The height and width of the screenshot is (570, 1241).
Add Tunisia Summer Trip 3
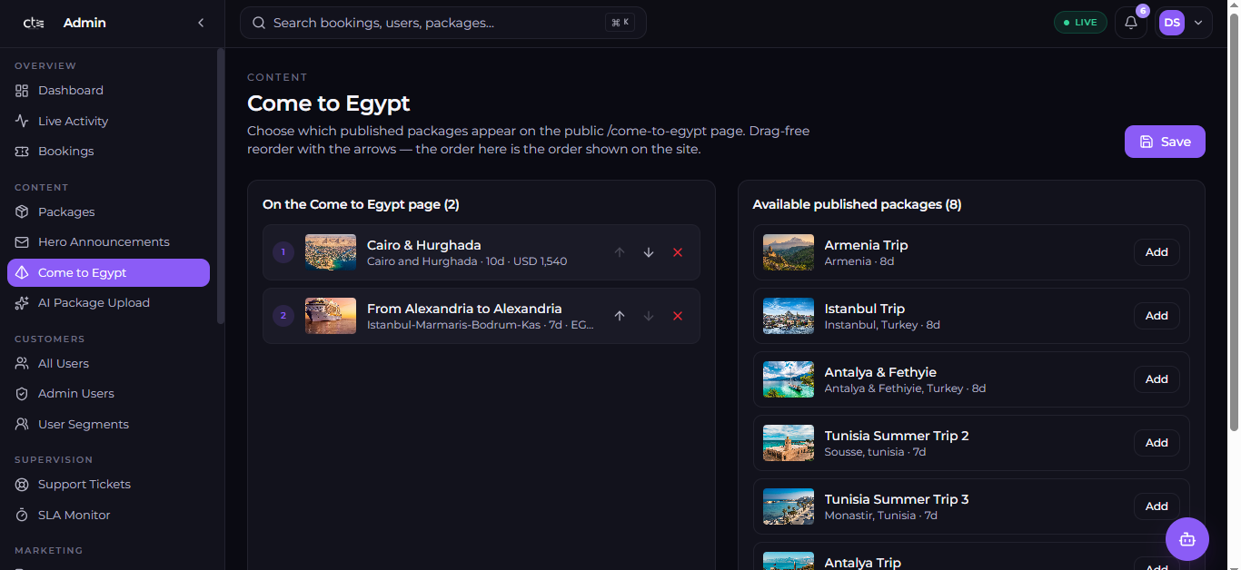pos(1157,506)
